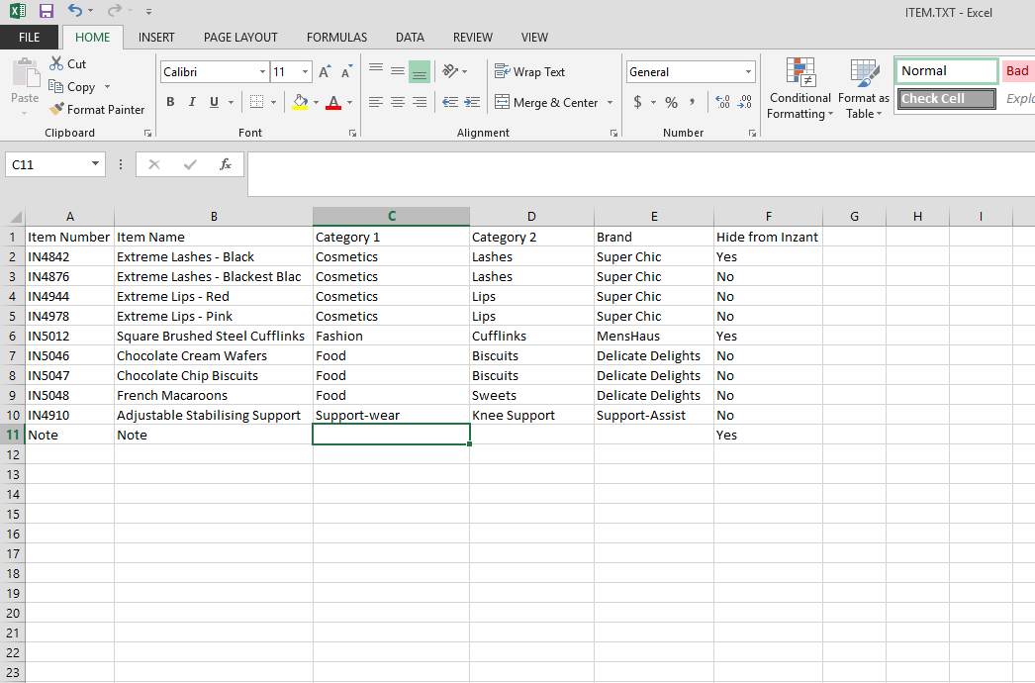The image size is (1035, 683).
Task: Open the FILE tab
Action: (29, 37)
